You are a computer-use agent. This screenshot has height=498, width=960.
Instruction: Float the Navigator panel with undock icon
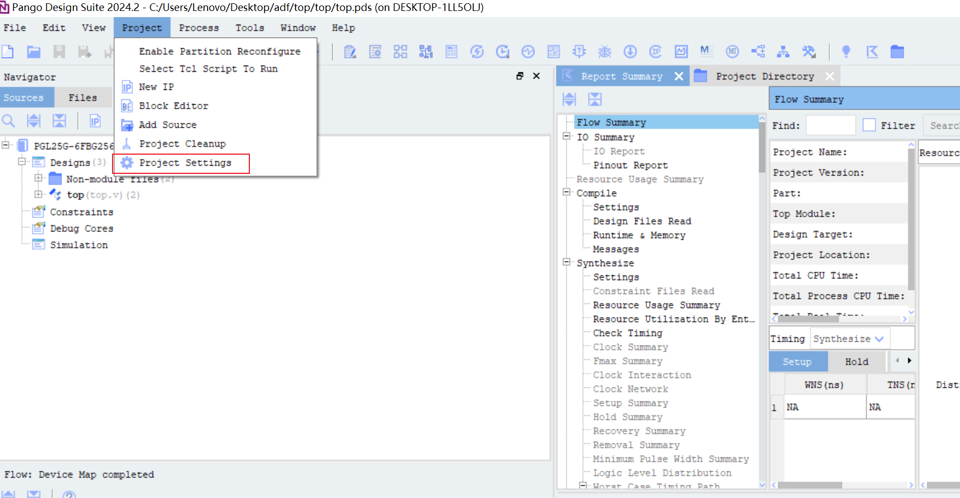tap(520, 76)
